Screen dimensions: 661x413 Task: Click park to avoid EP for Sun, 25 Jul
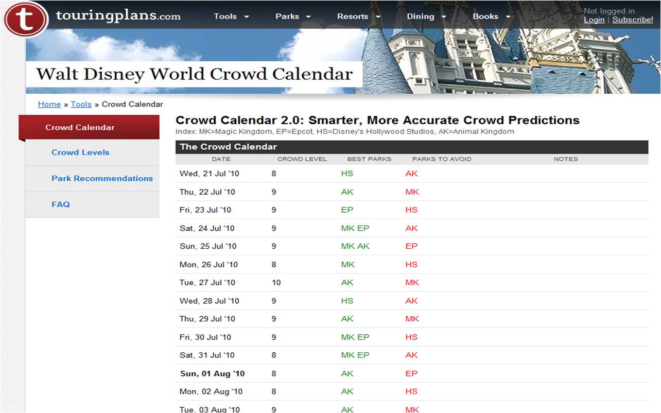point(411,246)
